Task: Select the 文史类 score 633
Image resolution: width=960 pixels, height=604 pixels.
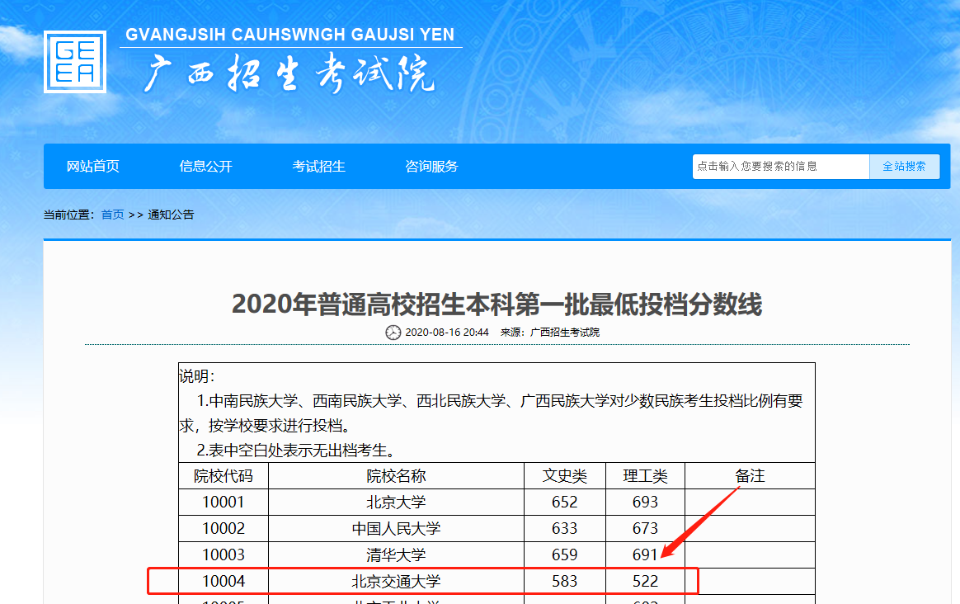Action: [564, 529]
